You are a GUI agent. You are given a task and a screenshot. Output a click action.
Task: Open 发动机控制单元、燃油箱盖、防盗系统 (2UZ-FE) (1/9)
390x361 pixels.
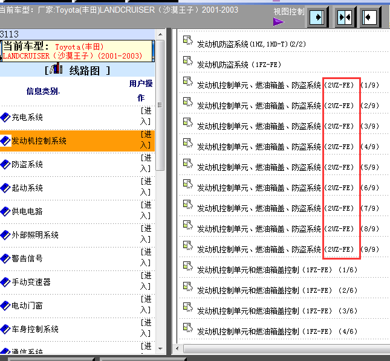288,85
